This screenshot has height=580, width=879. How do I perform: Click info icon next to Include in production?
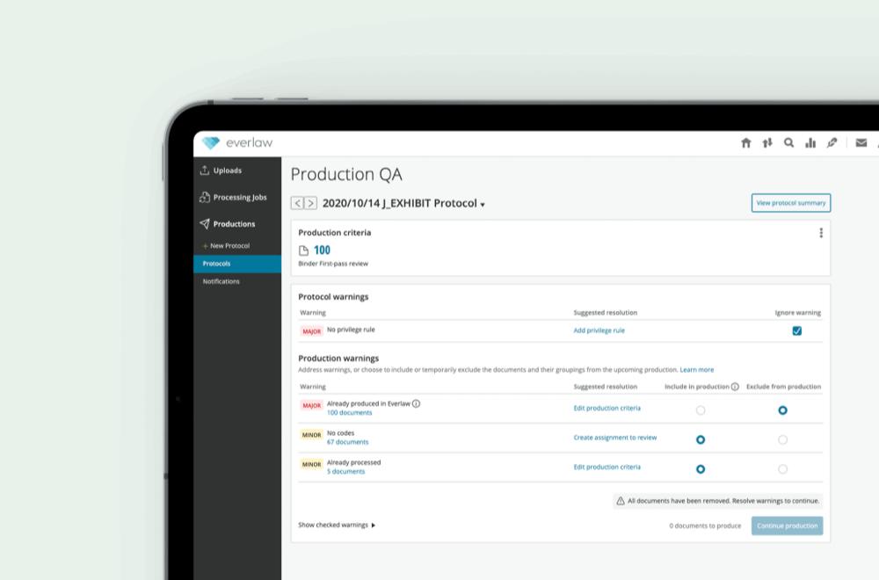[735, 387]
